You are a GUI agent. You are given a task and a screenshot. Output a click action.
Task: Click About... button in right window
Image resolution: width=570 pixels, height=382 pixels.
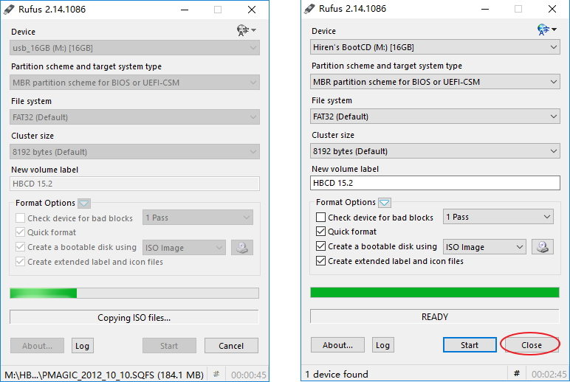[337, 345]
